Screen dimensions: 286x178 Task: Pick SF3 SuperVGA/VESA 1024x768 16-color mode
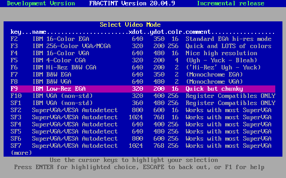pyautogui.click(x=143, y=117)
